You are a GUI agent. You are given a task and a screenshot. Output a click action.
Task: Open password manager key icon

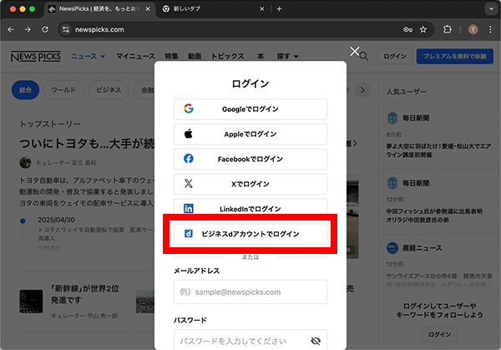(x=407, y=30)
